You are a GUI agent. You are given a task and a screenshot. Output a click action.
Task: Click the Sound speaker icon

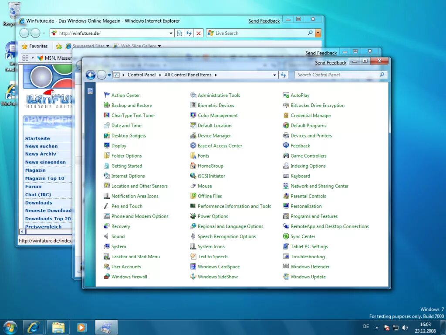[107, 236]
